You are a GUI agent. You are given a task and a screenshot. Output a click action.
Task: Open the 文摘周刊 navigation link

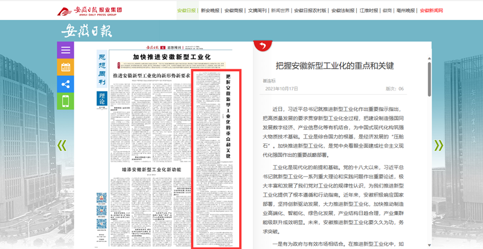[258, 11]
